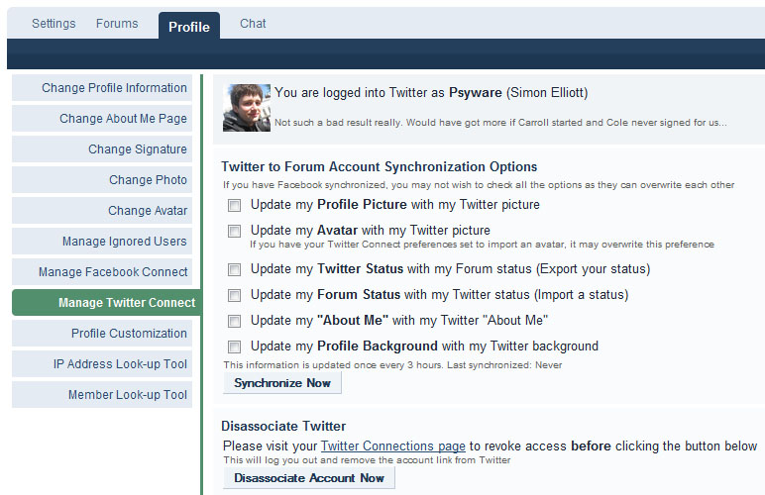Check Update my Profile Background option

(x=235, y=346)
